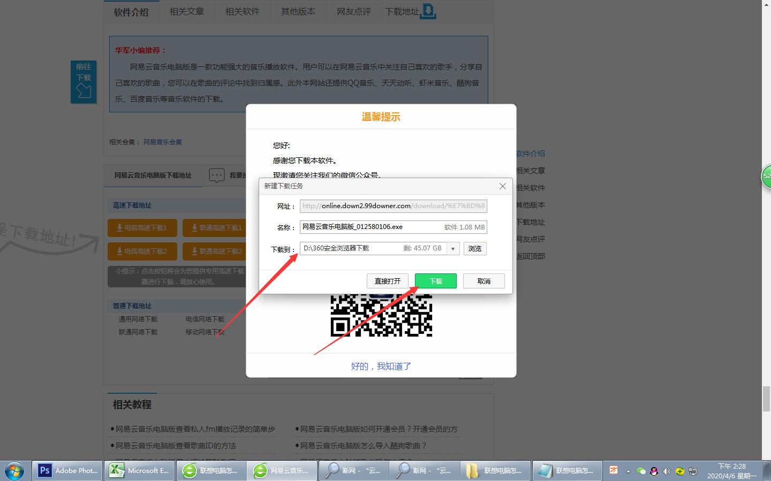Viewport: 771px width, 481px height.
Task: Click the volume speaker tray icon
Action: click(667, 471)
